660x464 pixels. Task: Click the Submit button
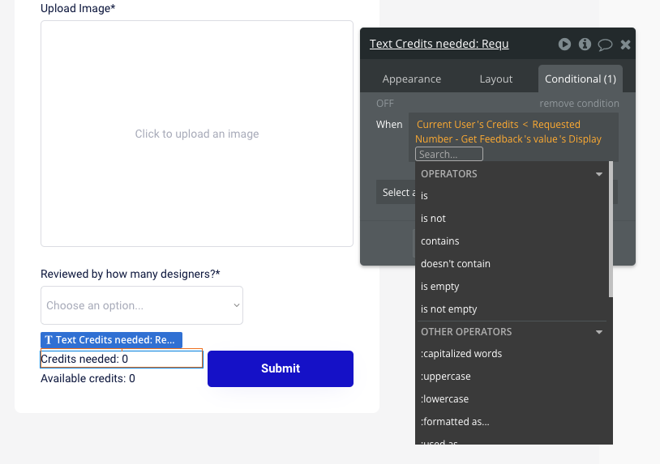coord(281,368)
